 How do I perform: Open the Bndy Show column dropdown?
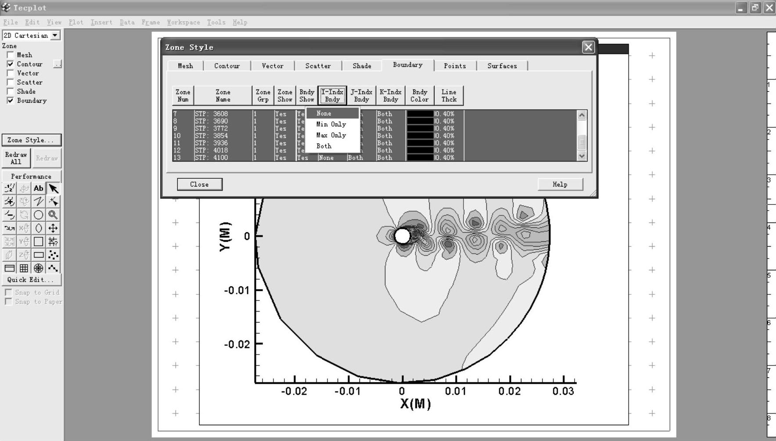click(x=307, y=96)
